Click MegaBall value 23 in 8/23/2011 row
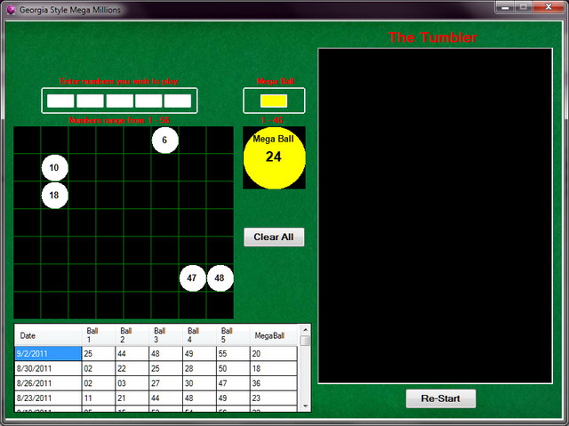Image resolution: width=569 pixels, height=426 pixels. pos(274,398)
